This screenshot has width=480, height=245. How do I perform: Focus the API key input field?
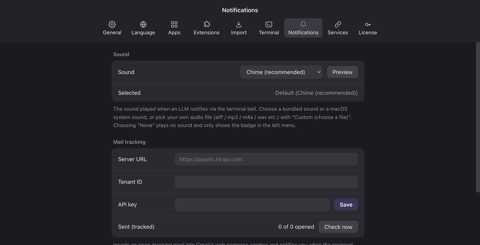(252, 205)
